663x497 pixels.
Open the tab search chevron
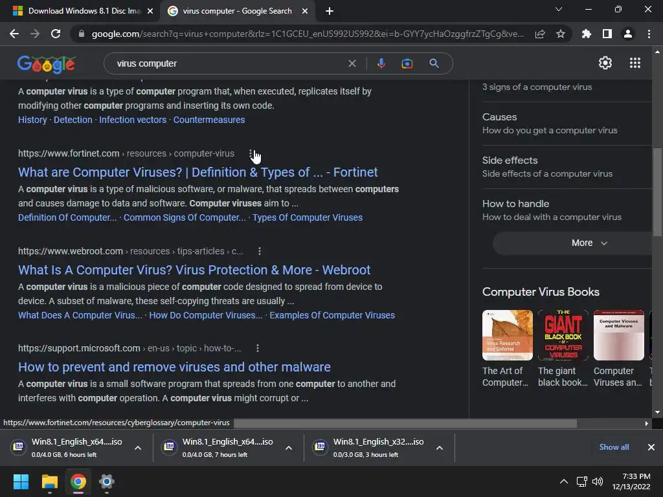pos(559,9)
